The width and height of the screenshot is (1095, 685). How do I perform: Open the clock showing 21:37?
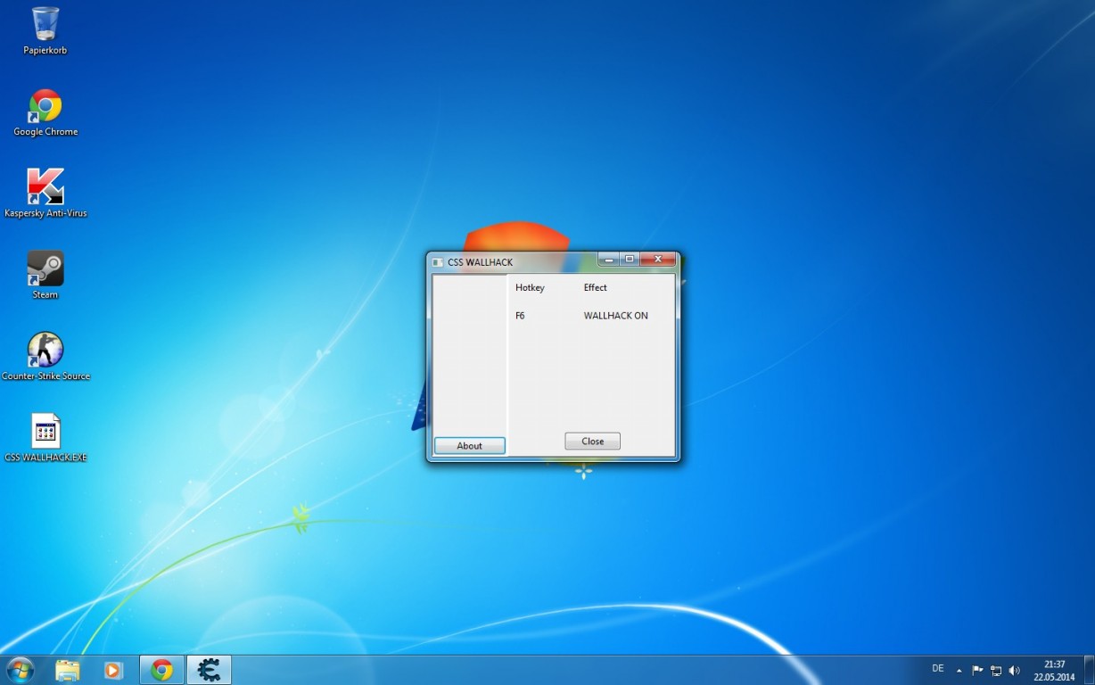point(1054,670)
